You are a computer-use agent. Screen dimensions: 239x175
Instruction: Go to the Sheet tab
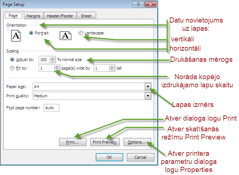pyautogui.click(x=86, y=16)
